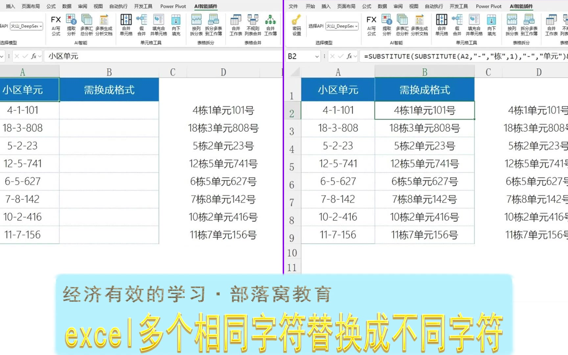Click select-all corner triangle in right window
Image resolution: width=568 pixels, height=355 pixels.
tap(296, 72)
